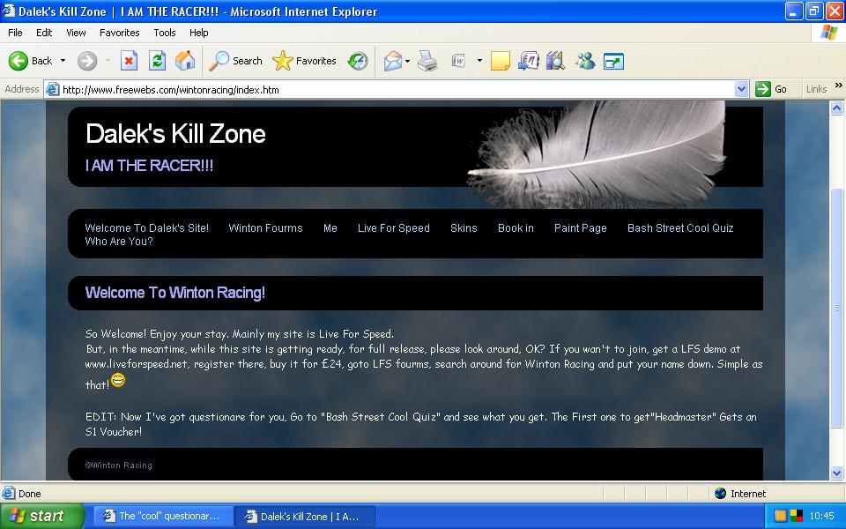Viewport: 846px width, 529px height.
Task: Expand the Links toolbar chevron
Action: (x=838, y=86)
